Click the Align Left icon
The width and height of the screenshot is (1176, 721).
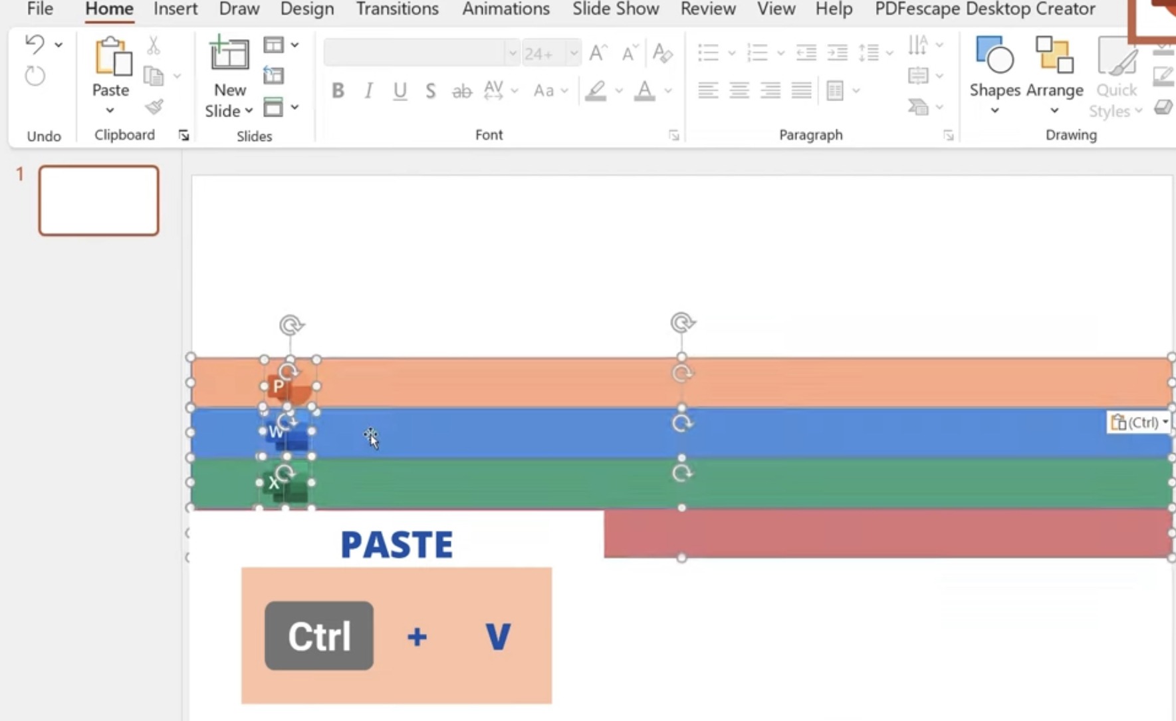pyautogui.click(x=708, y=90)
